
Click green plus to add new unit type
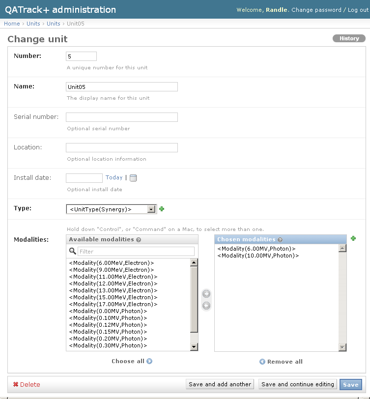click(x=162, y=209)
